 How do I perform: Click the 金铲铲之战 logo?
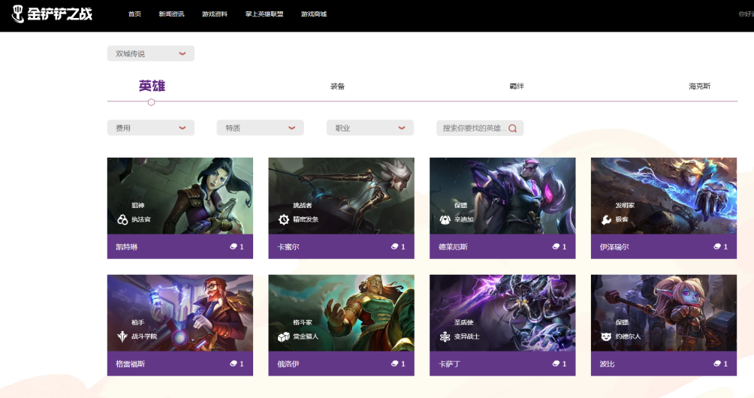tap(52, 14)
